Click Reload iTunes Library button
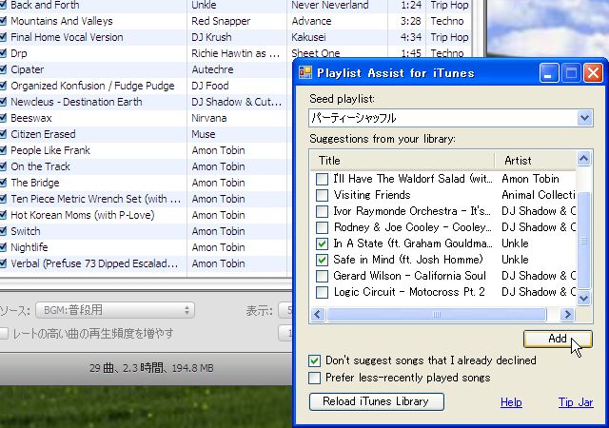 tap(377, 401)
